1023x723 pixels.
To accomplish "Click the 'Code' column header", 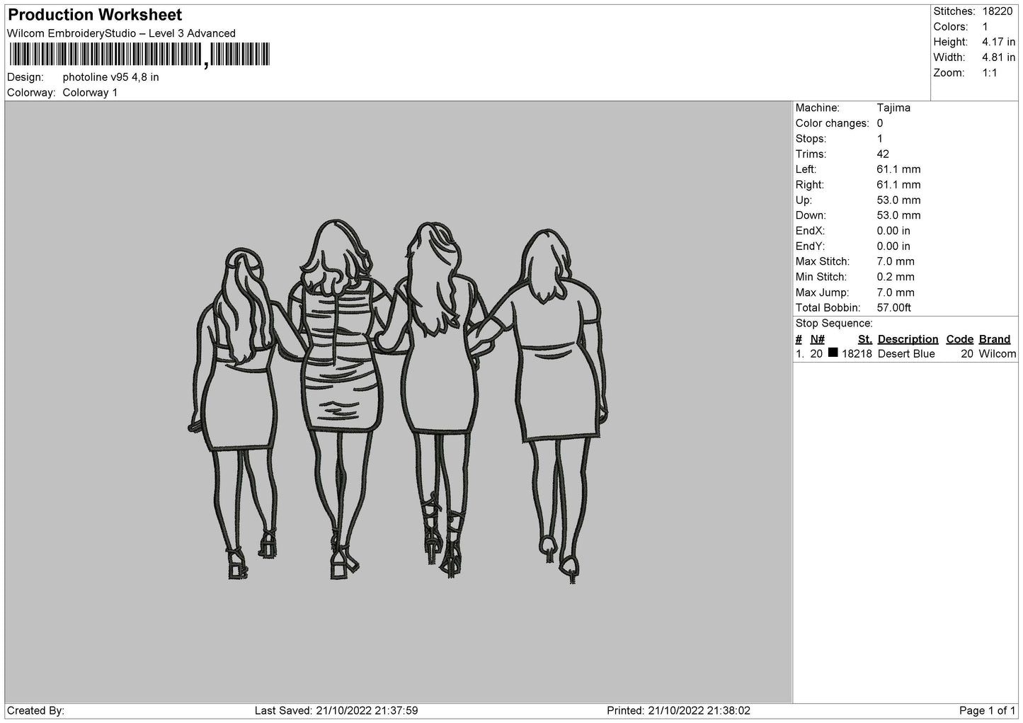I will pyautogui.click(x=960, y=339).
